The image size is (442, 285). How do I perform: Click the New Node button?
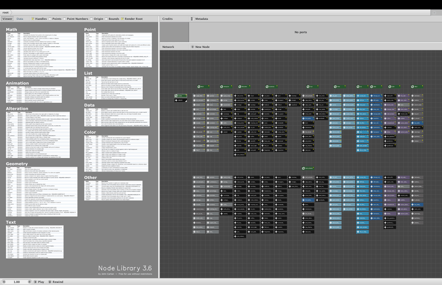pos(200,47)
